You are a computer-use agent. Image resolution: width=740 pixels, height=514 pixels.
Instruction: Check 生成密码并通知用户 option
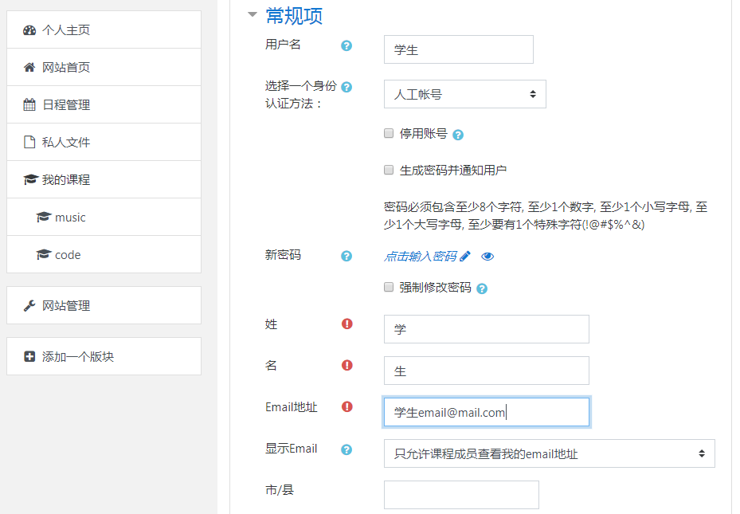click(389, 170)
